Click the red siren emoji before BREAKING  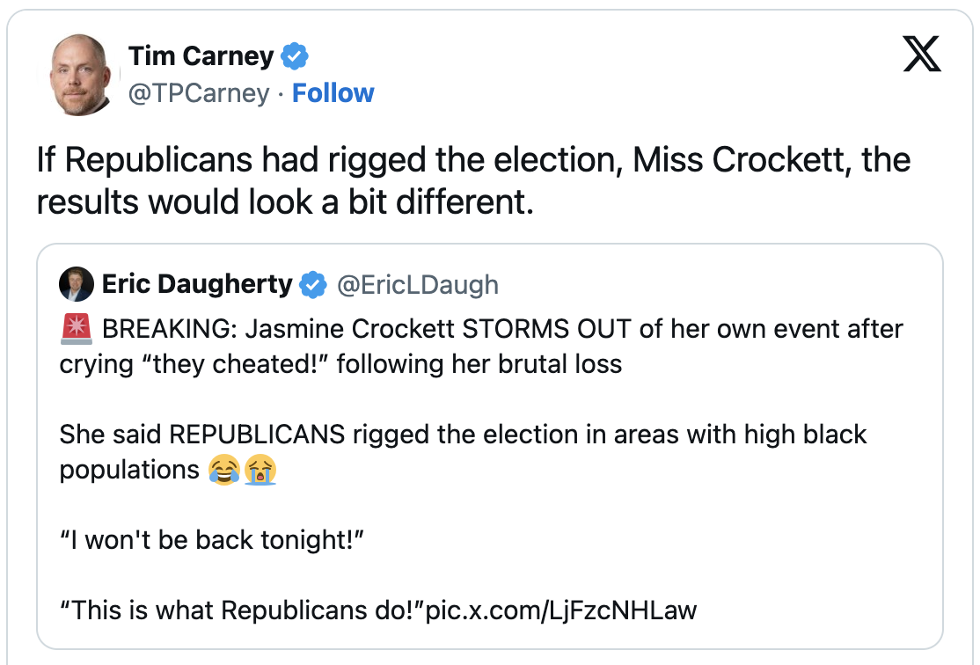pyautogui.click(x=77, y=329)
